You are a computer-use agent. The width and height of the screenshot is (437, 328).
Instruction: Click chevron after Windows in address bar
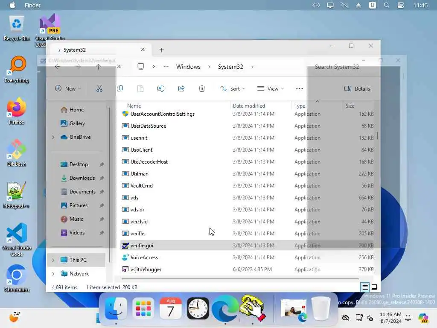[209, 67]
